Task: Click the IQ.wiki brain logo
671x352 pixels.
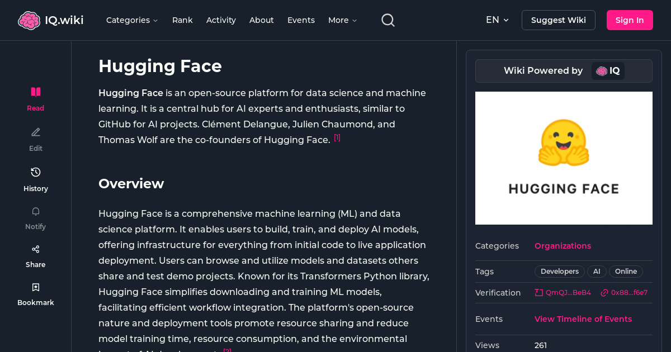Action: point(29,21)
